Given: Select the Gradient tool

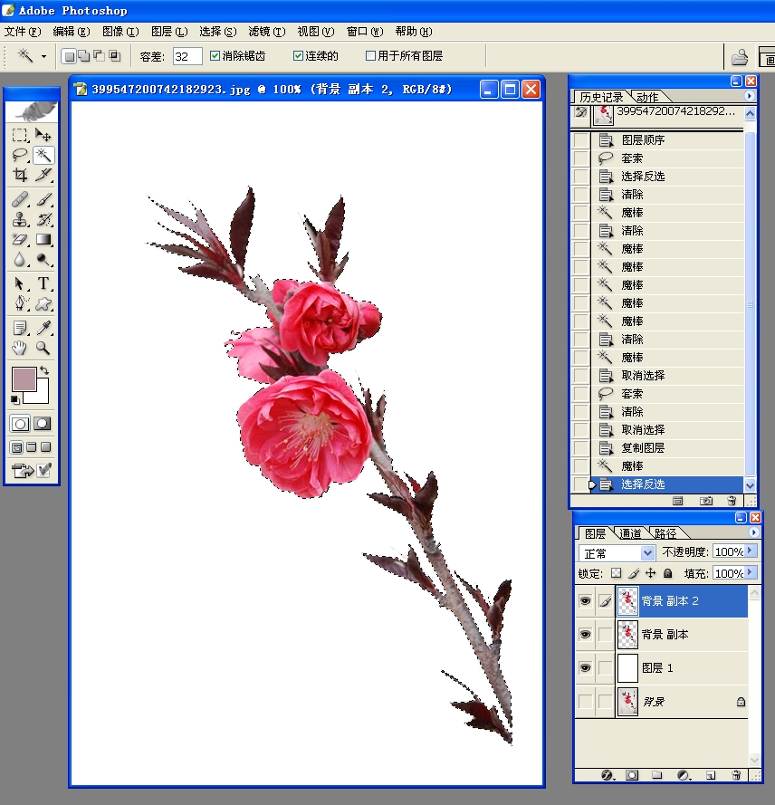Looking at the screenshot, I should pyautogui.click(x=43, y=240).
